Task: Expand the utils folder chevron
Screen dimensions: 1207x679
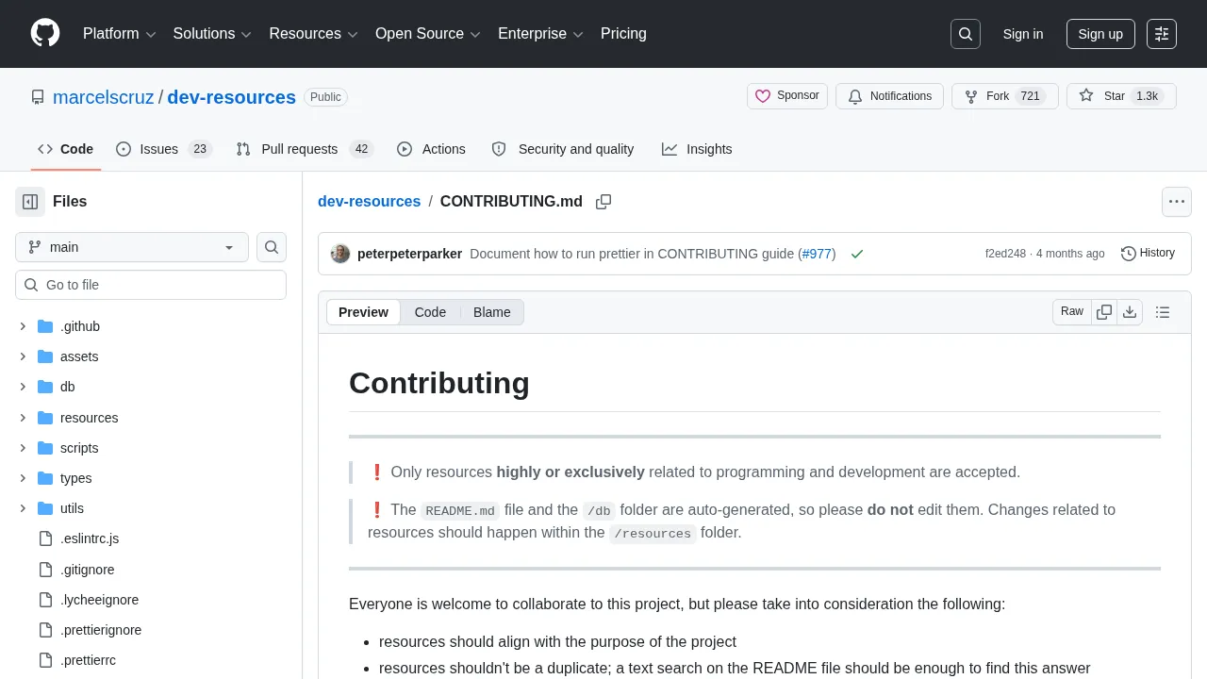Action: [23, 508]
